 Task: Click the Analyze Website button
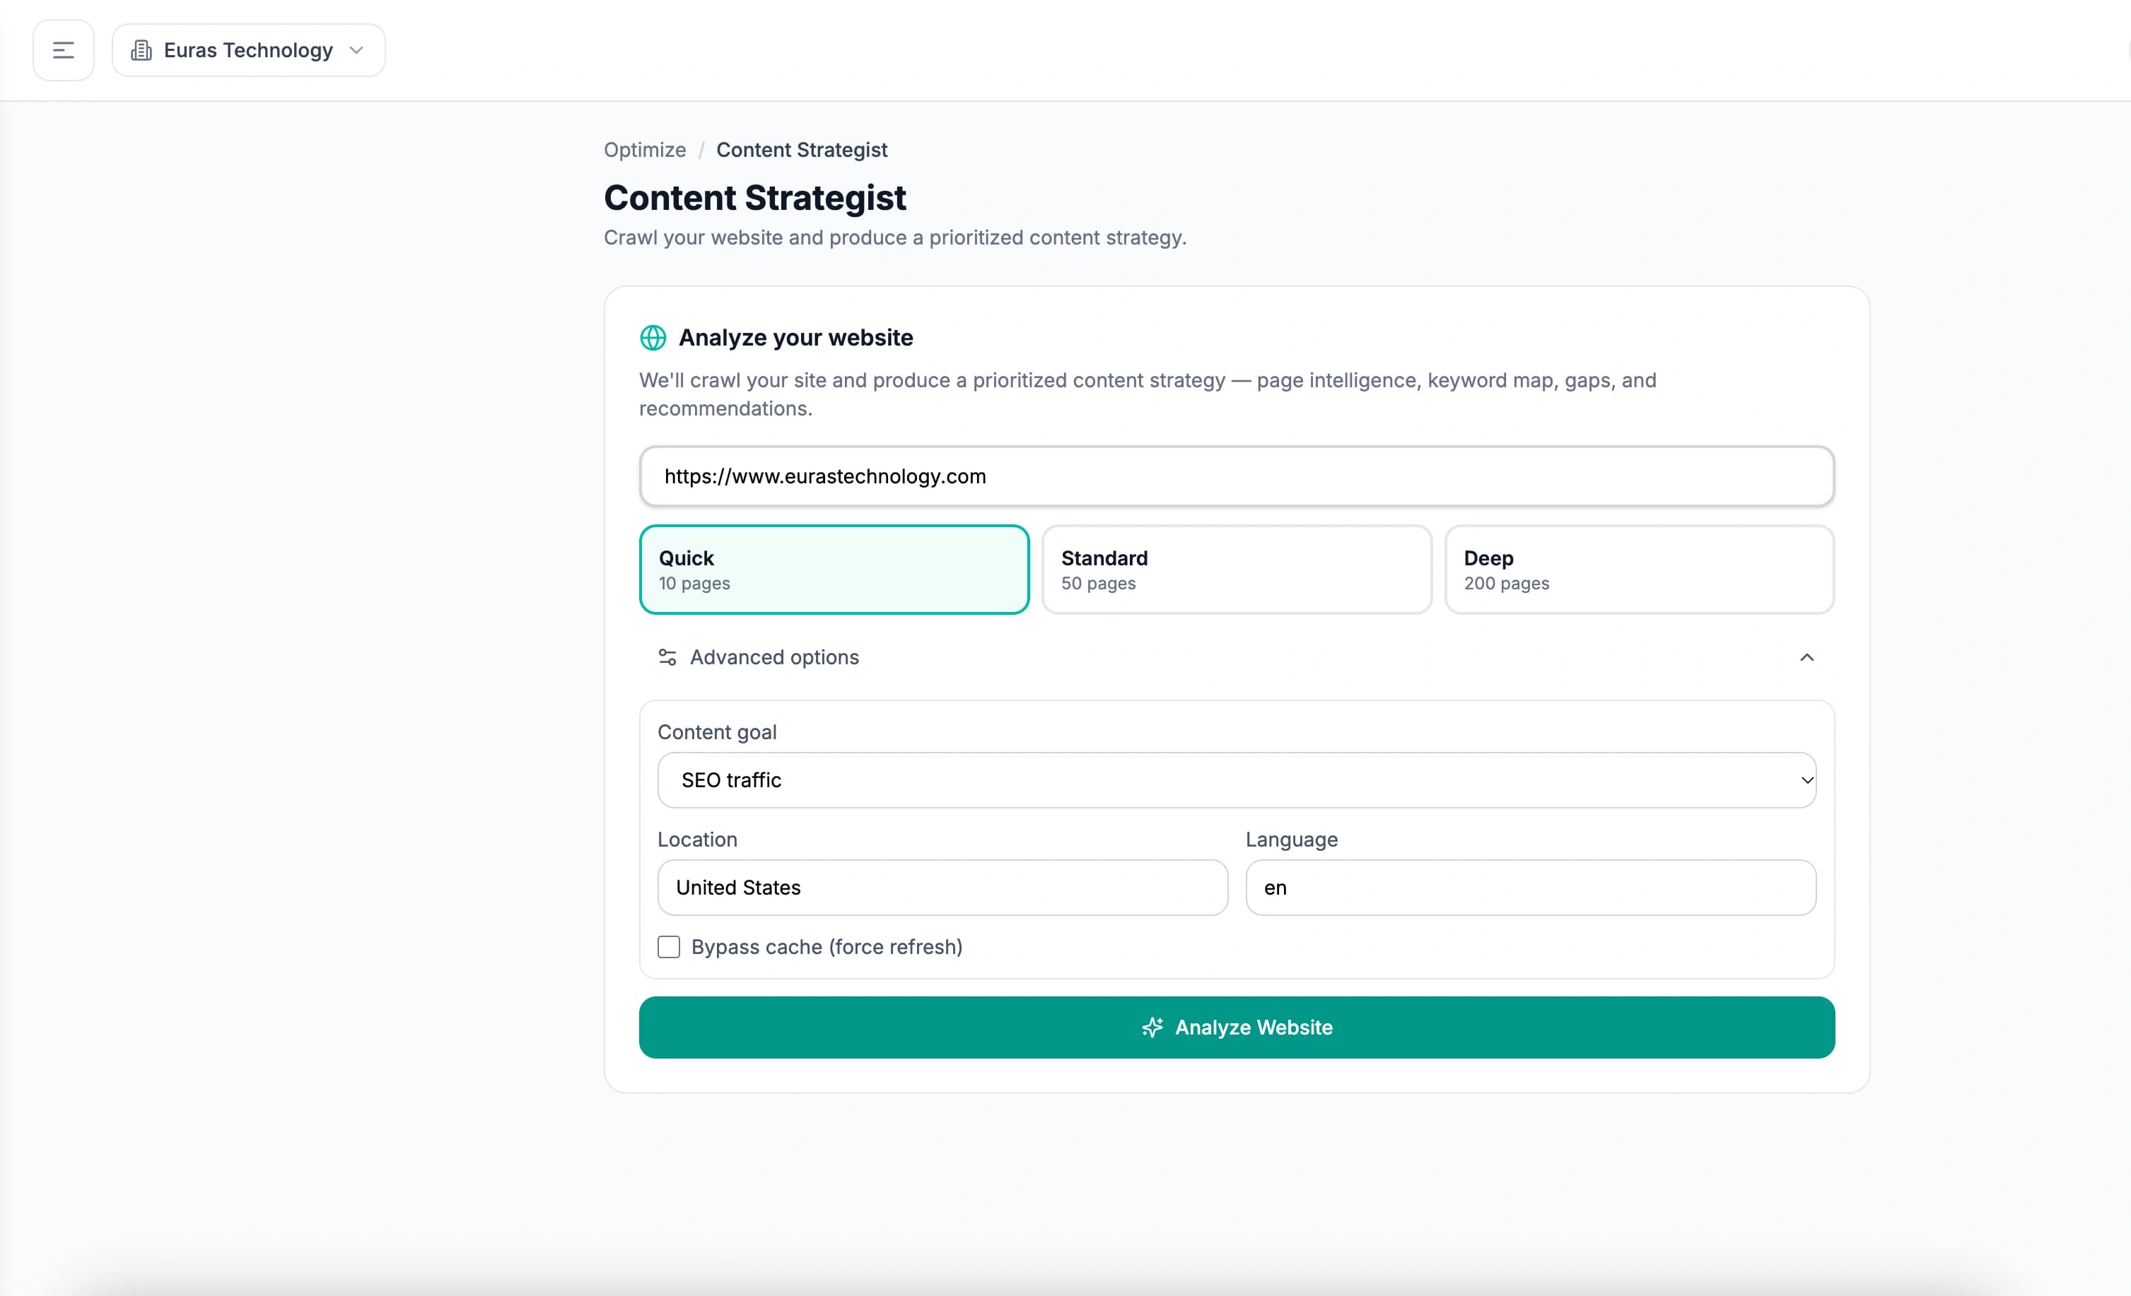tap(1237, 1027)
